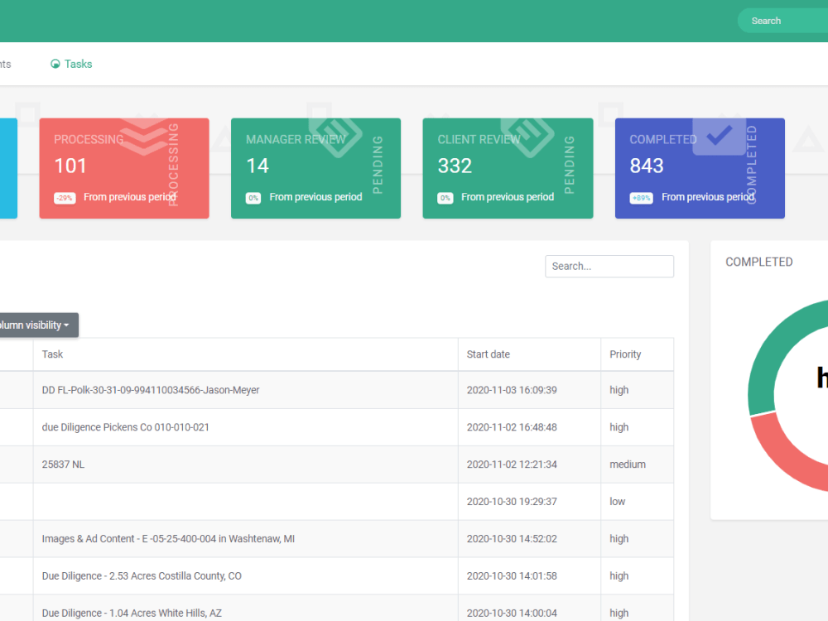Screen dimensions: 828x621
Task: Select the task row 25837 NL
Action: (x=64, y=464)
